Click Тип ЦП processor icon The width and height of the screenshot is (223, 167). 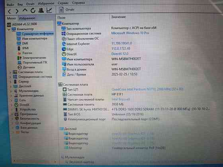coord(65,89)
